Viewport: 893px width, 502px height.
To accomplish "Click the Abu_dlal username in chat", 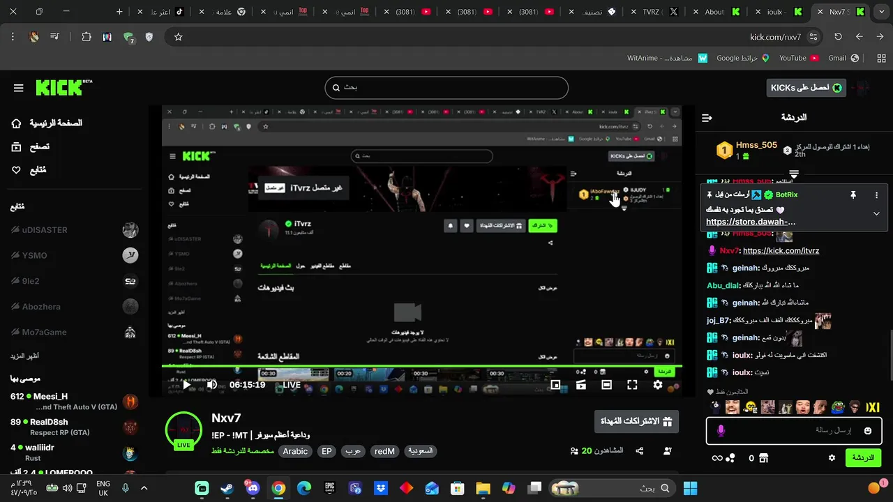I will pos(722,285).
